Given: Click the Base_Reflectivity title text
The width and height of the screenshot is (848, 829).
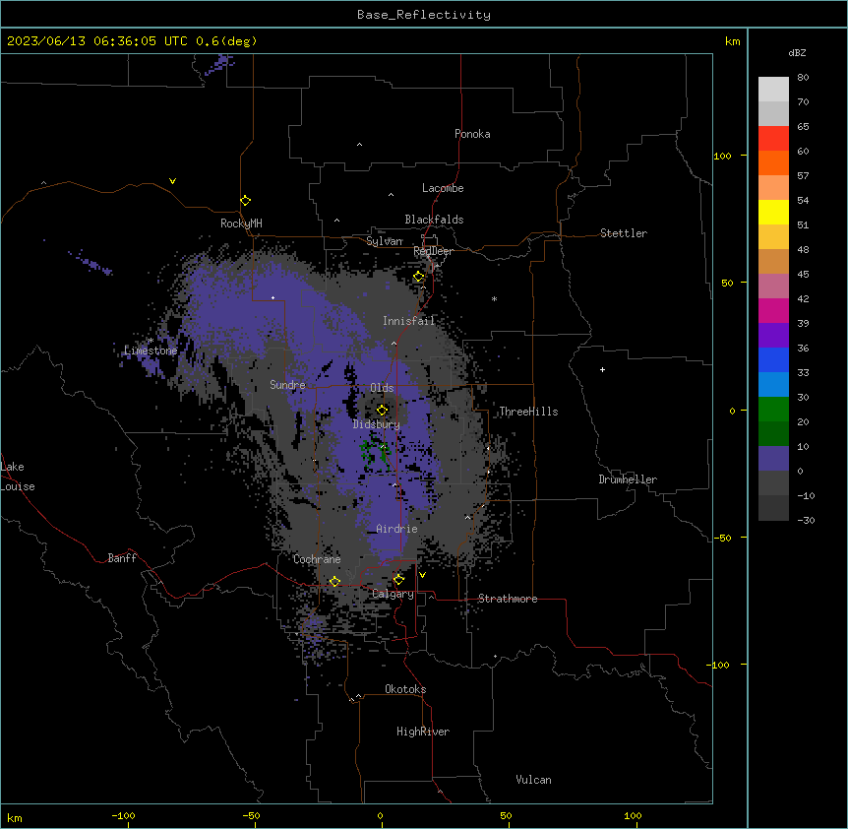Looking at the screenshot, I should click(424, 15).
